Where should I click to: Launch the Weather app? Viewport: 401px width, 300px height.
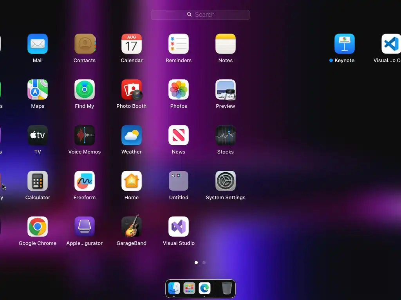point(132,135)
